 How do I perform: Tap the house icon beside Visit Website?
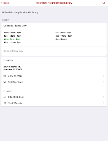[5, 103]
